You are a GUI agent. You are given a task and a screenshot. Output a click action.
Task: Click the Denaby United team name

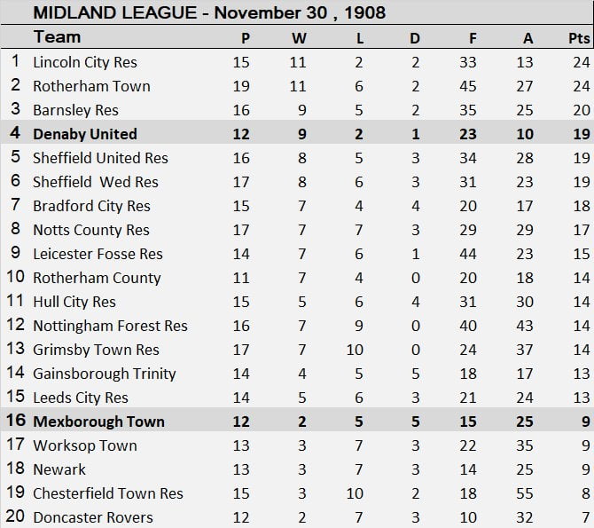[x=85, y=134]
